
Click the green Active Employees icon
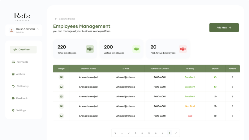136,49
